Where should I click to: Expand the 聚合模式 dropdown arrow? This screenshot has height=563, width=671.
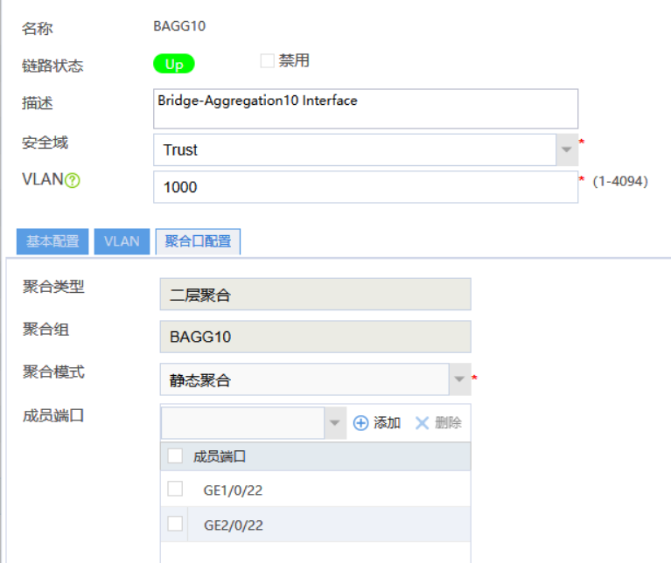460,380
